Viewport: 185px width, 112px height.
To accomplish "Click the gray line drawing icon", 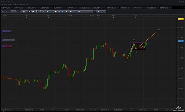I will (x=74, y=12).
